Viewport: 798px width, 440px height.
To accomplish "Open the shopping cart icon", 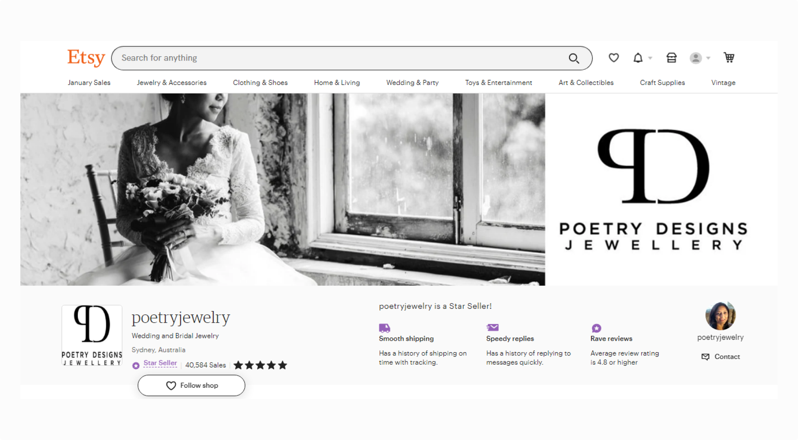I will (729, 57).
